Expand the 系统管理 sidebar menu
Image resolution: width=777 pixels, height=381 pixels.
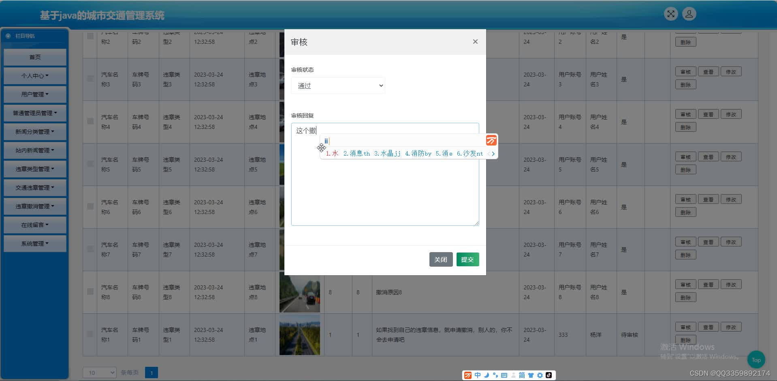coord(35,244)
